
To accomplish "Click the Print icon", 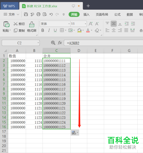I will pyautogui.click(x=38, y=14).
